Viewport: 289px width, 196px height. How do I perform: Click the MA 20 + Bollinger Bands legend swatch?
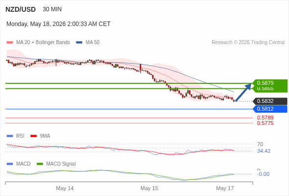(x=10, y=43)
